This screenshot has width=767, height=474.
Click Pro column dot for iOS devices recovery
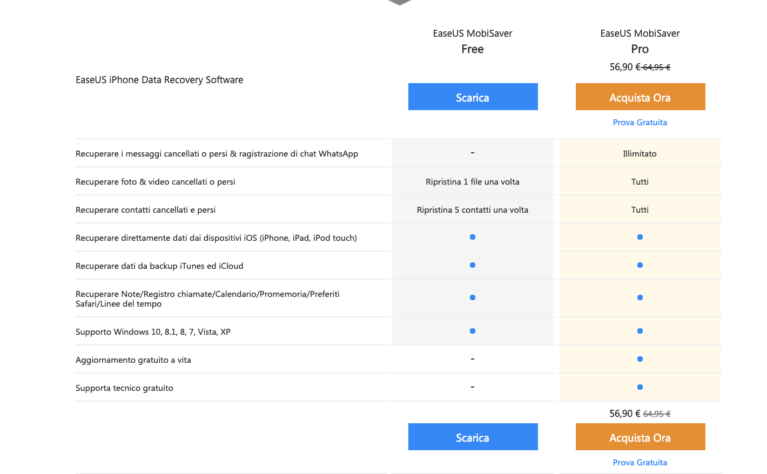[640, 237]
